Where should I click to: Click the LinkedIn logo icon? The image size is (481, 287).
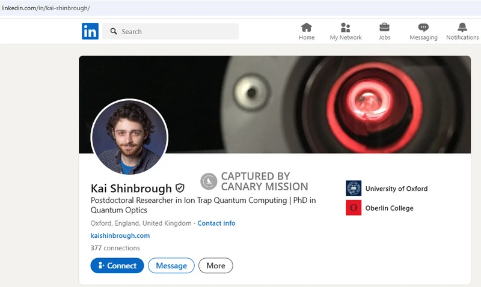click(90, 31)
